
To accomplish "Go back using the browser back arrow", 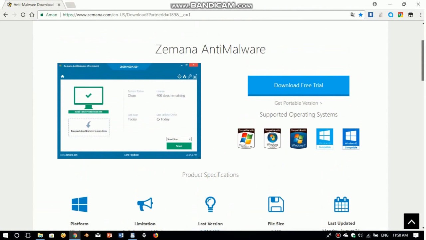I will tap(6, 15).
